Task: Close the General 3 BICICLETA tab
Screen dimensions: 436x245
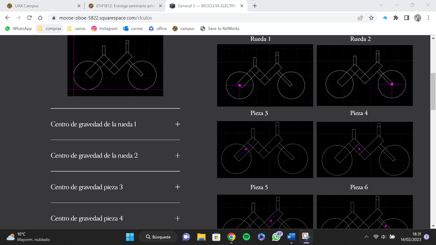Action: [242, 6]
